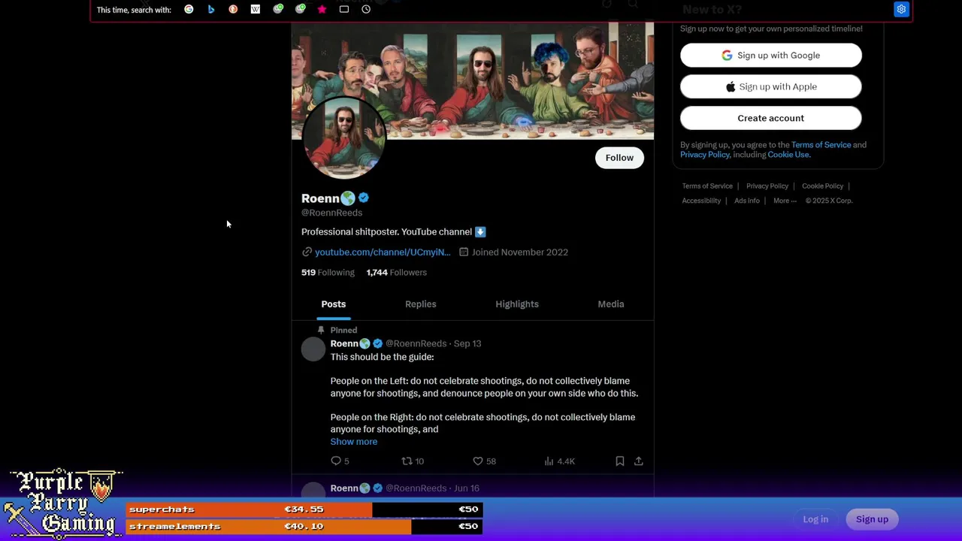Search with the Bing engine icon
The image size is (962, 541).
[211, 9]
